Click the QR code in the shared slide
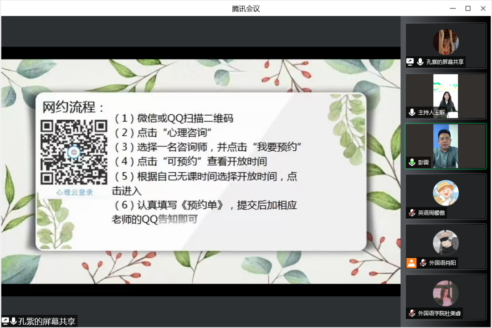This screenshot has width=492, height=328. [74, 152]
